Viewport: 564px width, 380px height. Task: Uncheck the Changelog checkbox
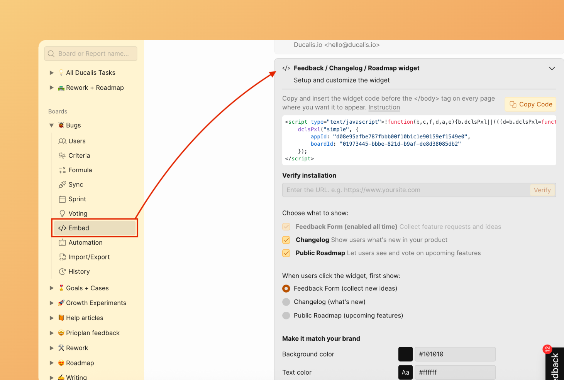(x=286, y=240)
